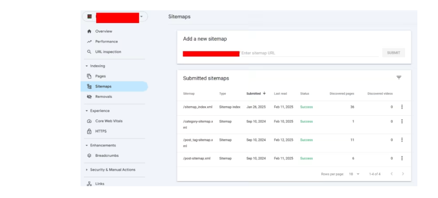Open three-dot menu for /post-sitemap.xml row
This screenshot has height=198, width=438.
coord(402,158)
